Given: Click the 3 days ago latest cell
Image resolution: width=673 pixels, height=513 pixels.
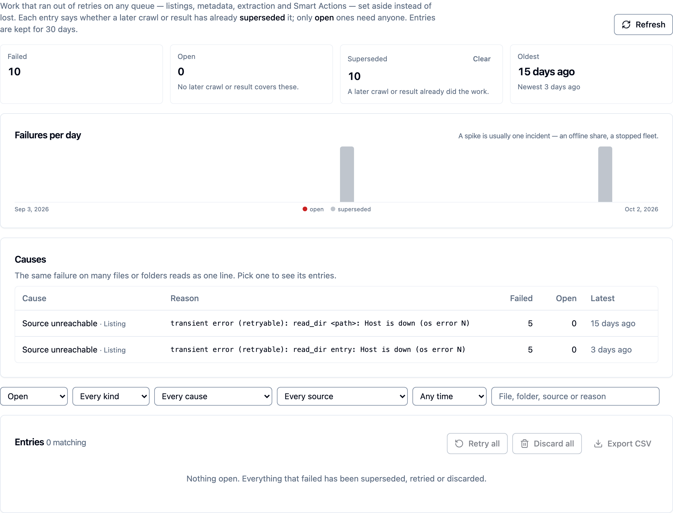Looking at the screenshot, I should point(611,350).
